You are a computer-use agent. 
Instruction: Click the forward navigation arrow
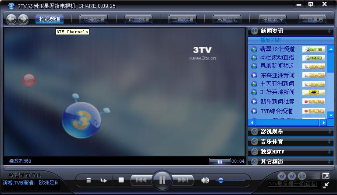point(23,19)
